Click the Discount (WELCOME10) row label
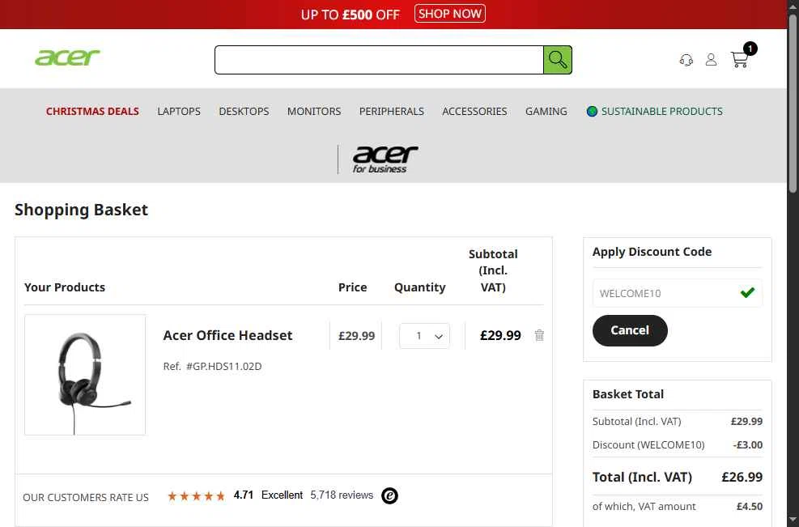This screenshot has height=527, width=799. pos(648,445)
